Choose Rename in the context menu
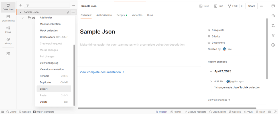The image size is (278, 114). (54, 76)
